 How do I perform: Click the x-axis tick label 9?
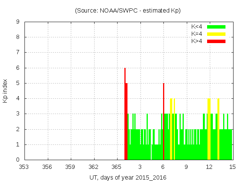[x=186, y=167]
